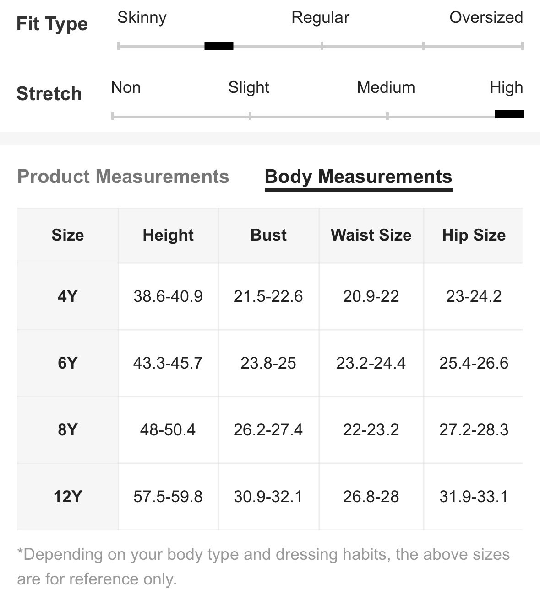Select the 8Y size row
This screenshot has height=595, width=540.
point(270,430)
